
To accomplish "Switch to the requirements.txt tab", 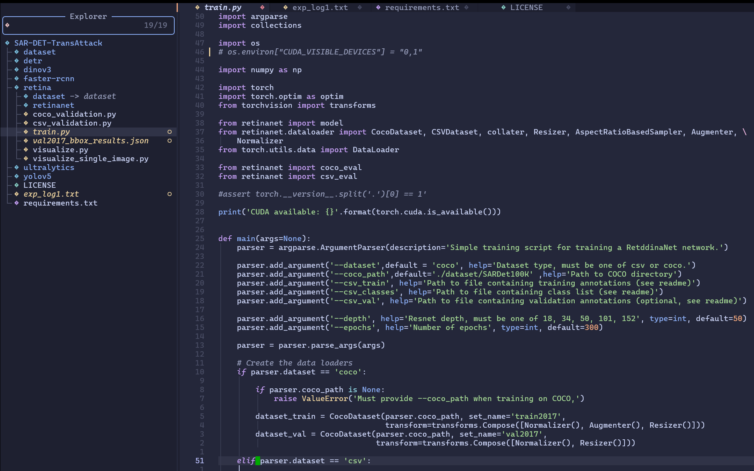I will pos(422,7).
